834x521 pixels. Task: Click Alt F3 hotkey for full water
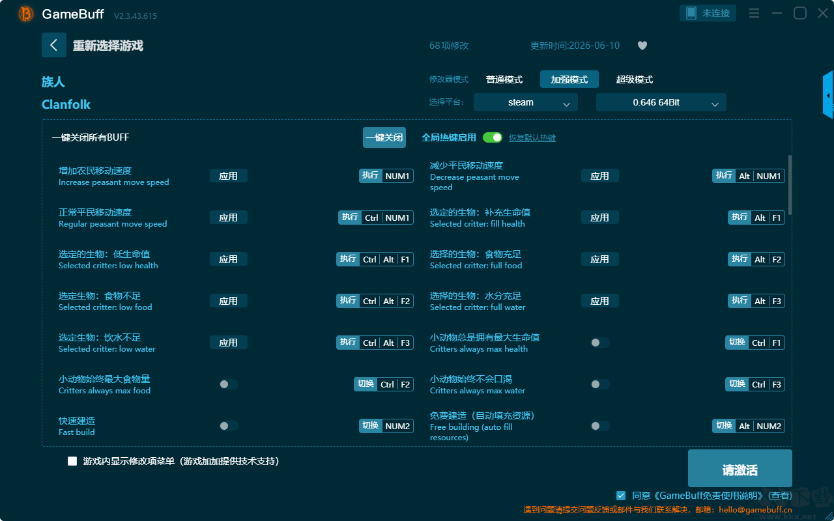coord(756,301)
